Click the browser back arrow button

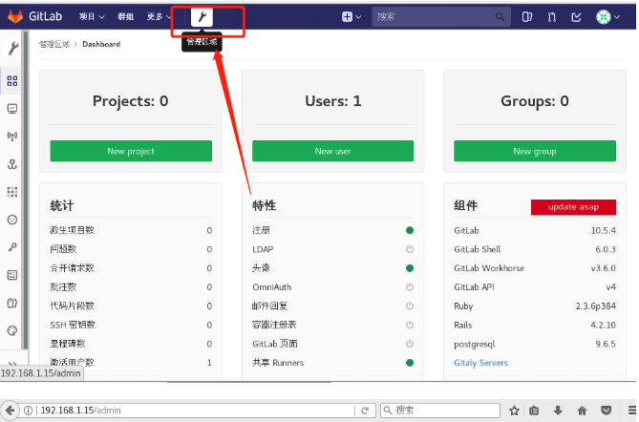coord(10,411)
